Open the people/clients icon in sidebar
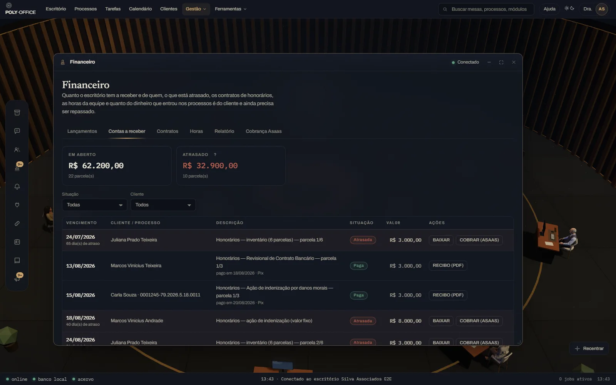The height and width of the screenshot is (385, 616). tap(17, 149)
